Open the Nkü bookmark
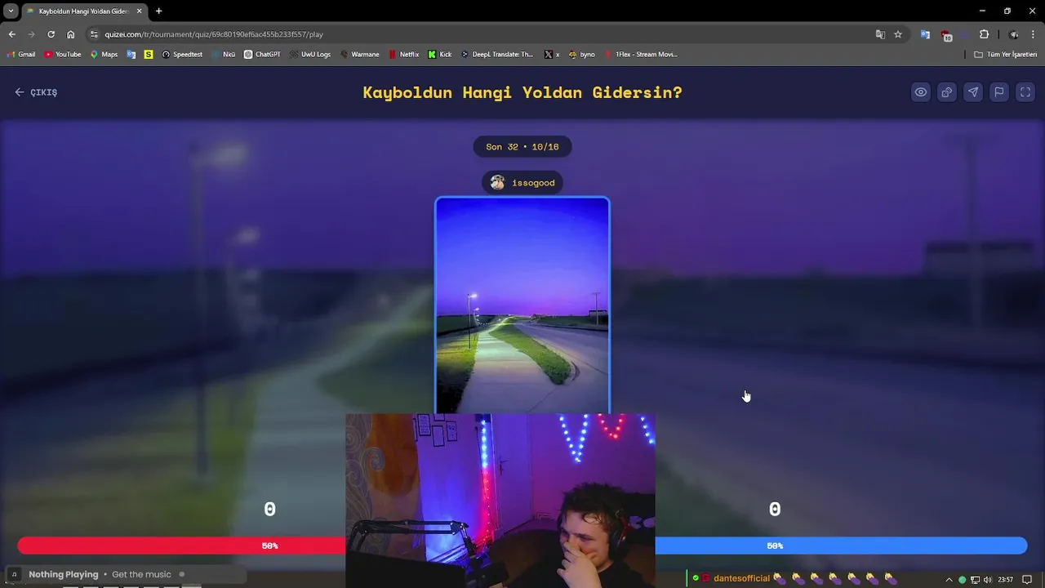1045x588 pixels. coord(222,55)
